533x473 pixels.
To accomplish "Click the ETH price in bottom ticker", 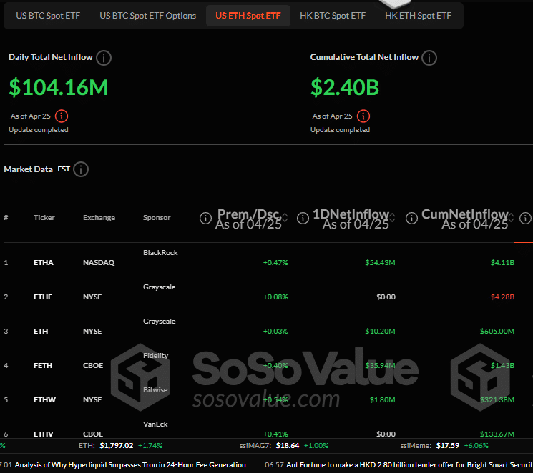I will [116, 445].
